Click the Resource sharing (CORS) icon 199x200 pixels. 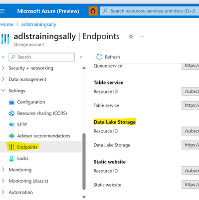click(x=11, y=113)
